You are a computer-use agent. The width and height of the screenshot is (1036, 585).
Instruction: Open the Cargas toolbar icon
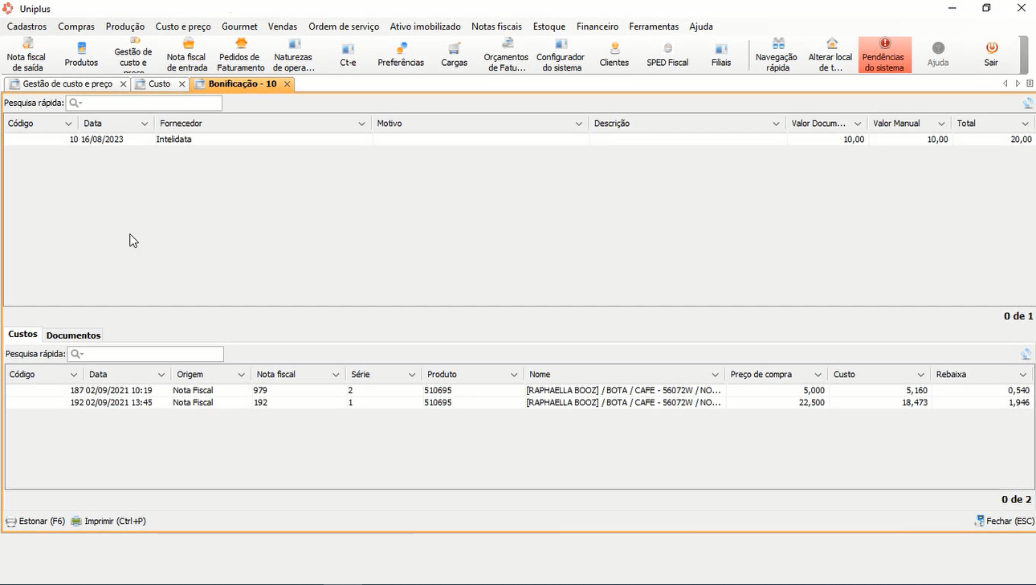454,55
